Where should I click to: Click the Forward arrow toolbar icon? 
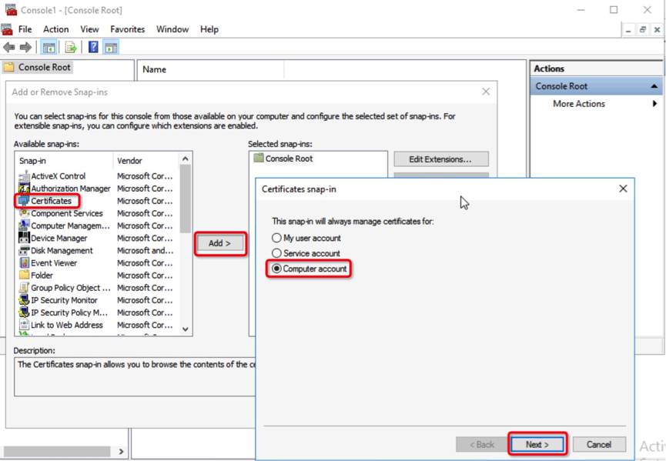25,48
